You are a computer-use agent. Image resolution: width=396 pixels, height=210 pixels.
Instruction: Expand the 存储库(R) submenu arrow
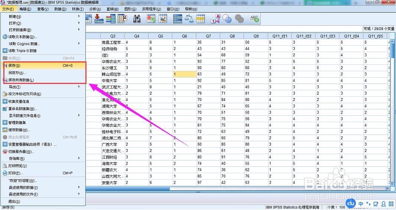tap(79, 158)
